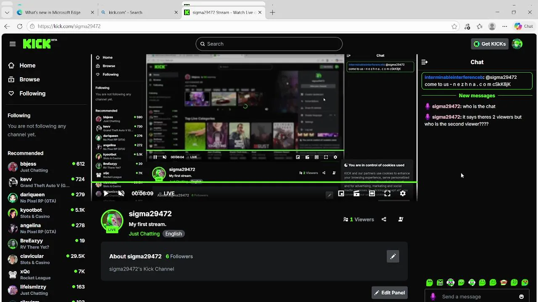Collapse the chat panel with the arrow icon
This screenshot has width=538, height=302.
425,62
